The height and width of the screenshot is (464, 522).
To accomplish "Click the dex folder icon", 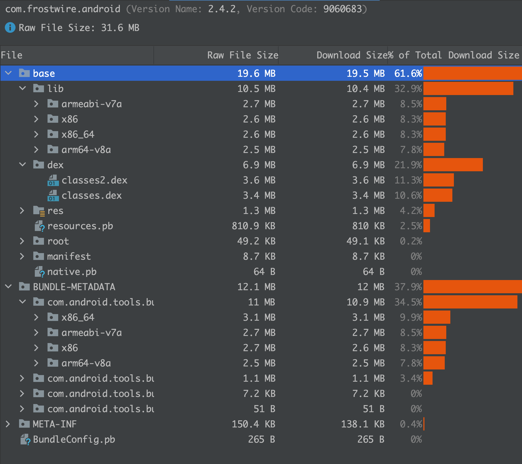I will coord(39,165).
